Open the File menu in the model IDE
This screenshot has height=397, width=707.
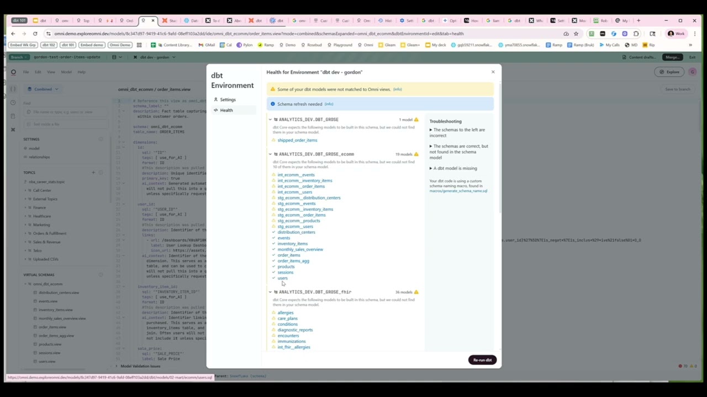pos(26,72)
